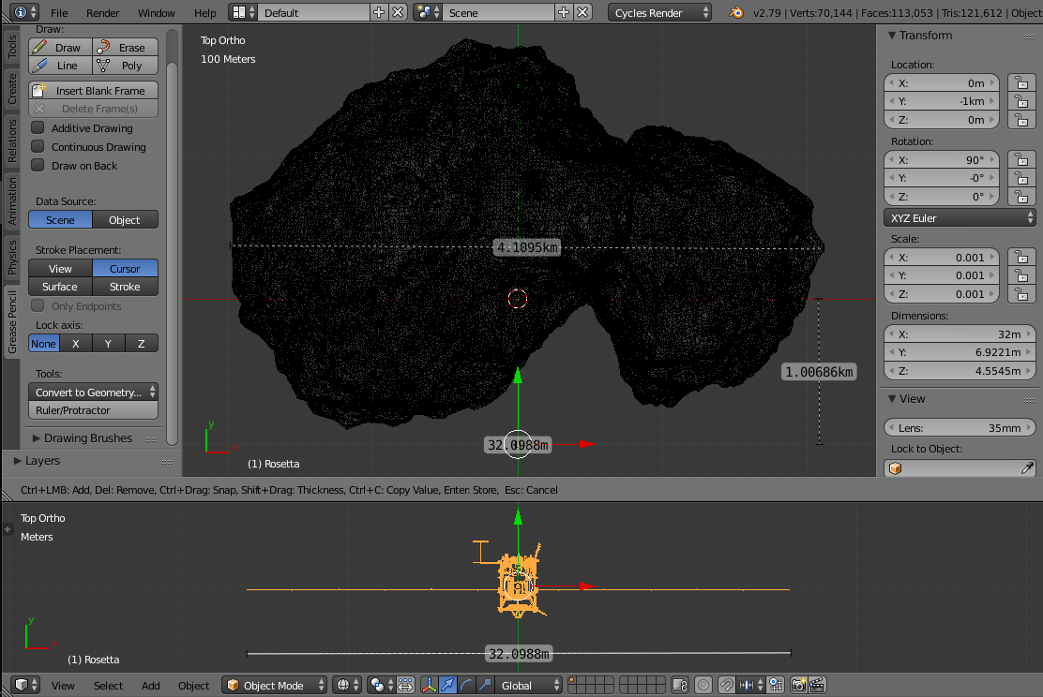
Task: Toggle the 3D manipulator widget icon
Action: pos(429,685)
